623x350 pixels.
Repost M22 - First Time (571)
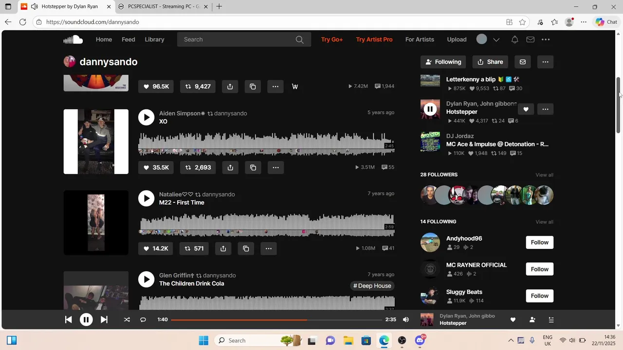click(x=194, y=248)
